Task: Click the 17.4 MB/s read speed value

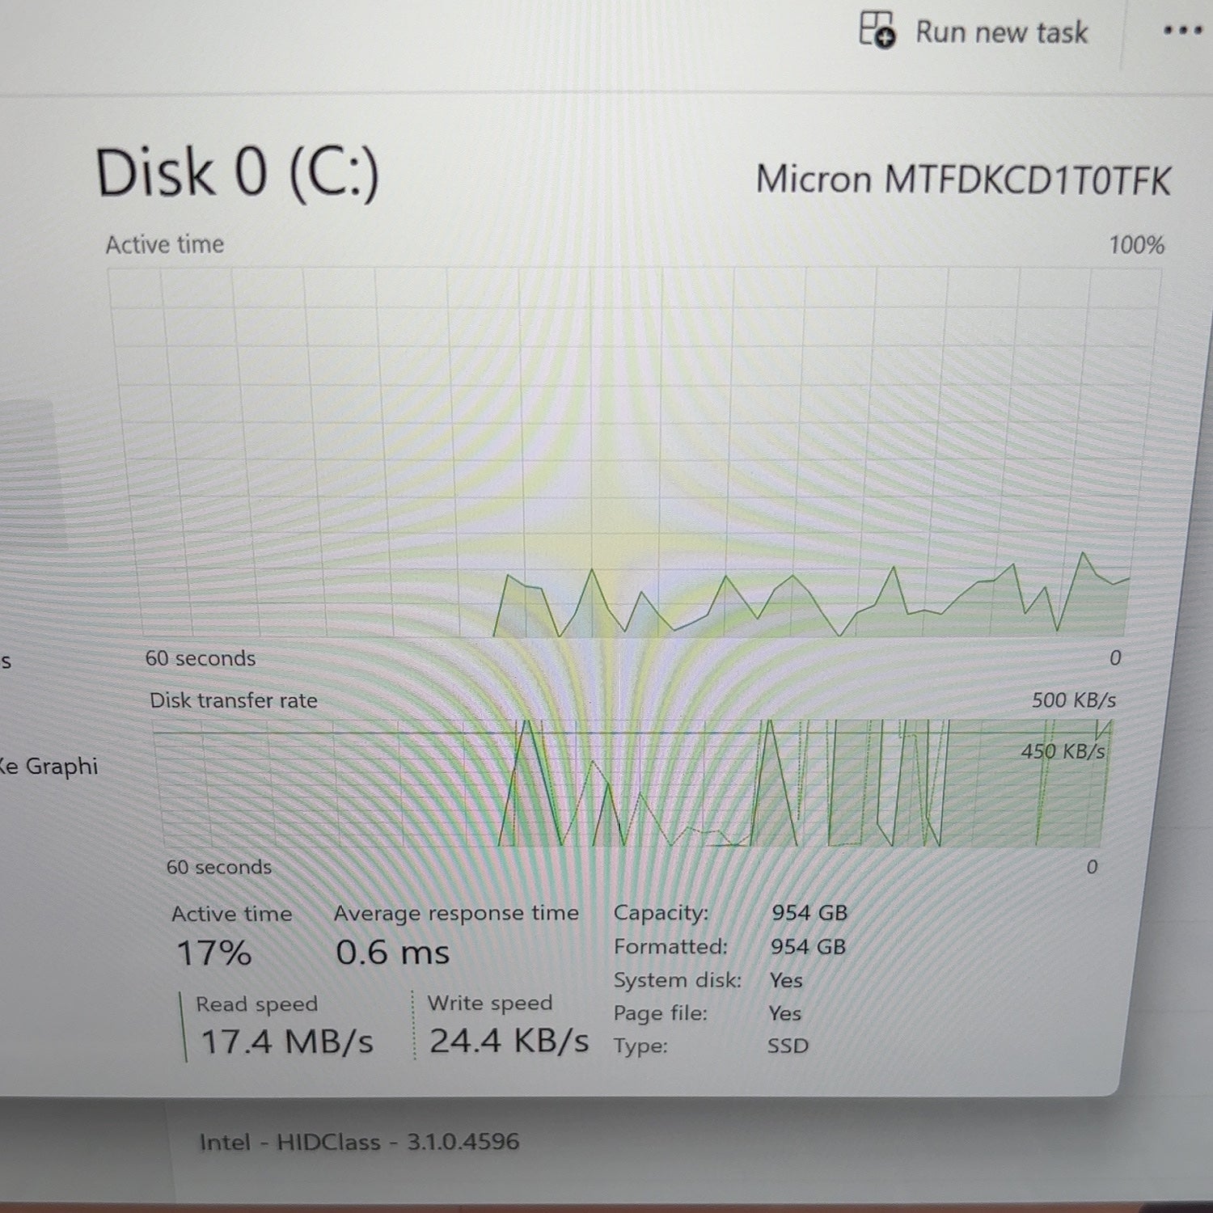Action: [x=286, y=1042]
